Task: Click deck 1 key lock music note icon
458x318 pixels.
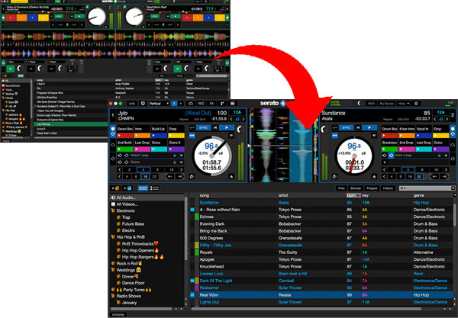Action: click(237, 119)
